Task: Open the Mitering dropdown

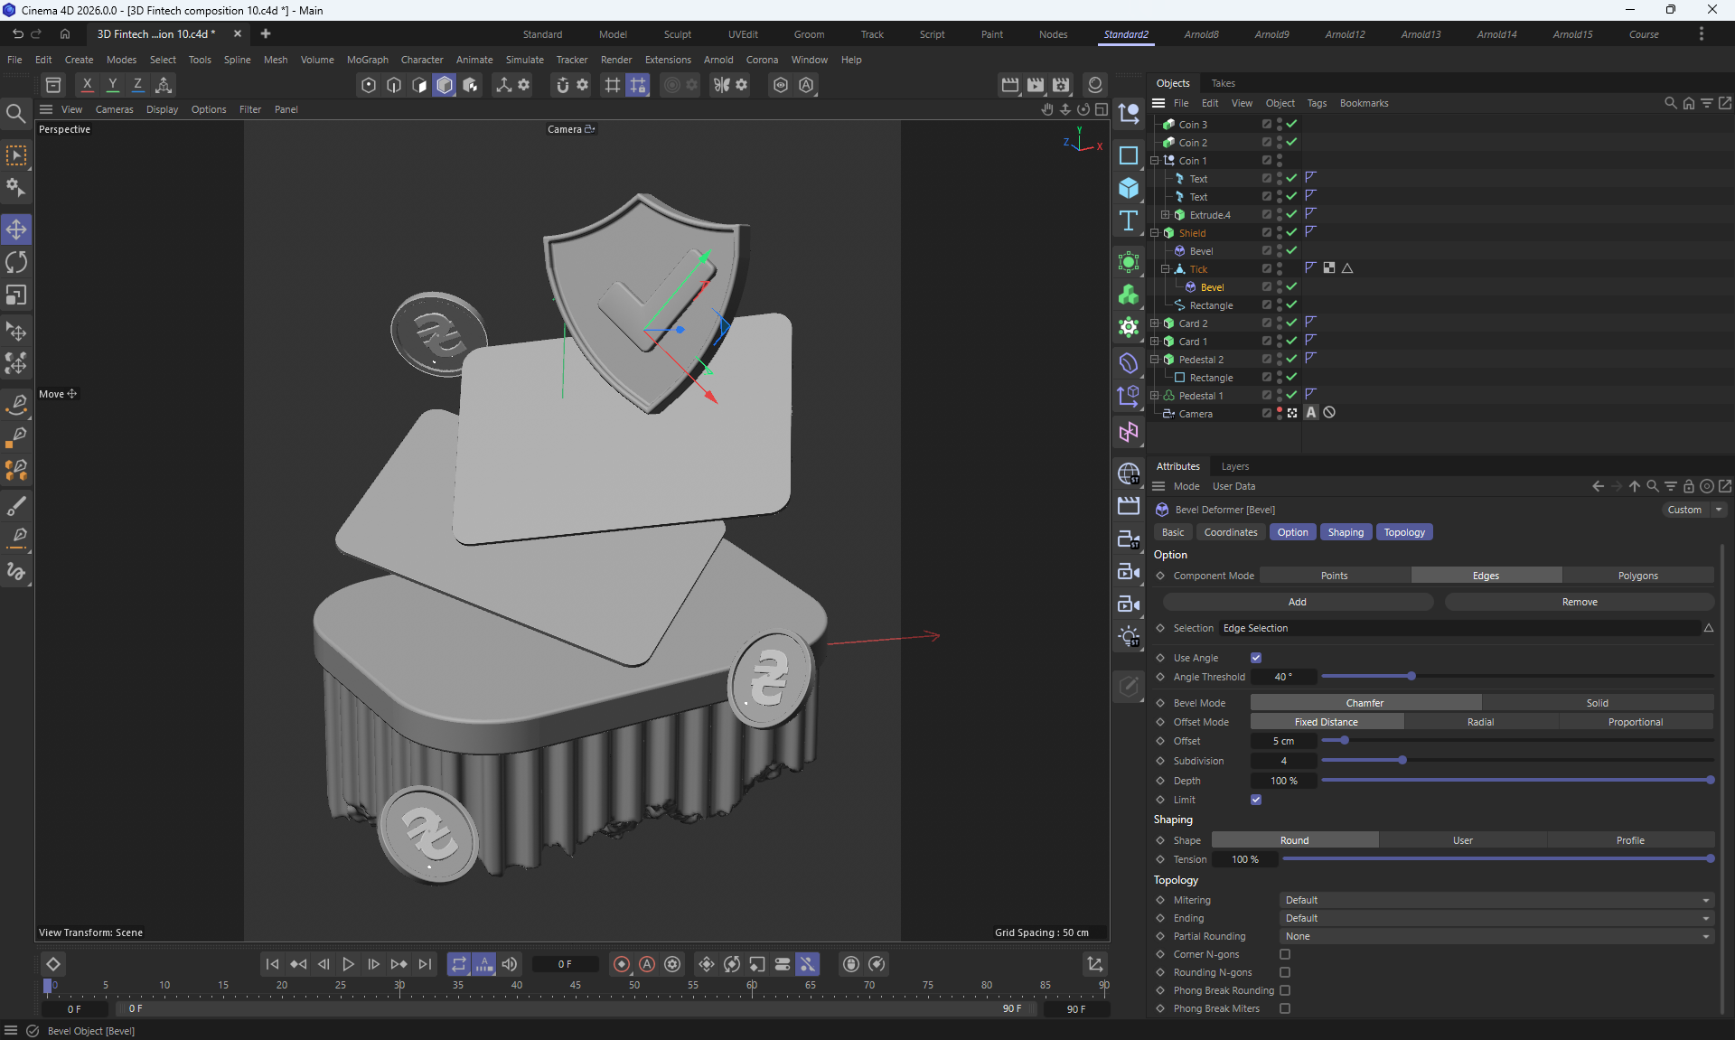Action: click(1496, 900)
